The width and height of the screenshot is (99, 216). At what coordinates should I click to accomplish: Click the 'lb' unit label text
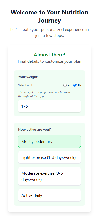point(79,85)
